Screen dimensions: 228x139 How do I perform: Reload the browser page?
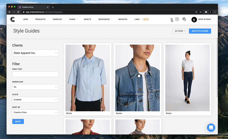pos(18,12)
